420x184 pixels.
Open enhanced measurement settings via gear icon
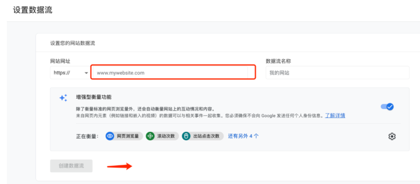(x=392, y=136)
